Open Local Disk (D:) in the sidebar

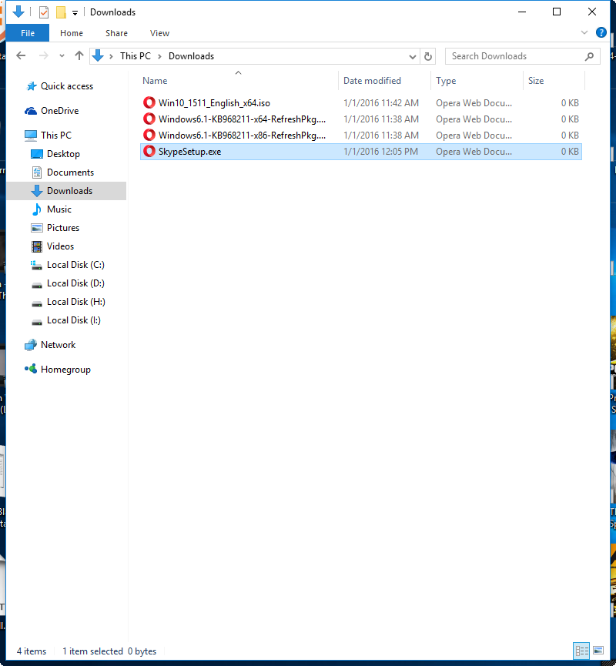(x=68, y=283)
